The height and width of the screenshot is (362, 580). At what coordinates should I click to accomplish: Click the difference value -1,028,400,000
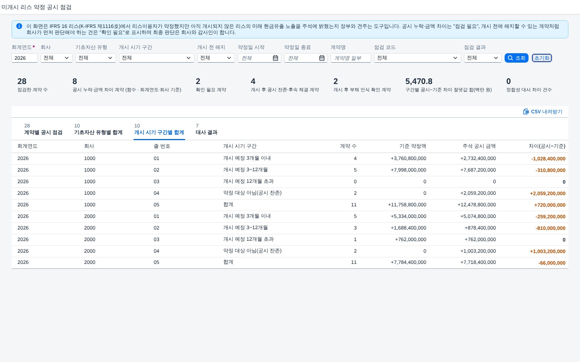[x=548, y=159]
